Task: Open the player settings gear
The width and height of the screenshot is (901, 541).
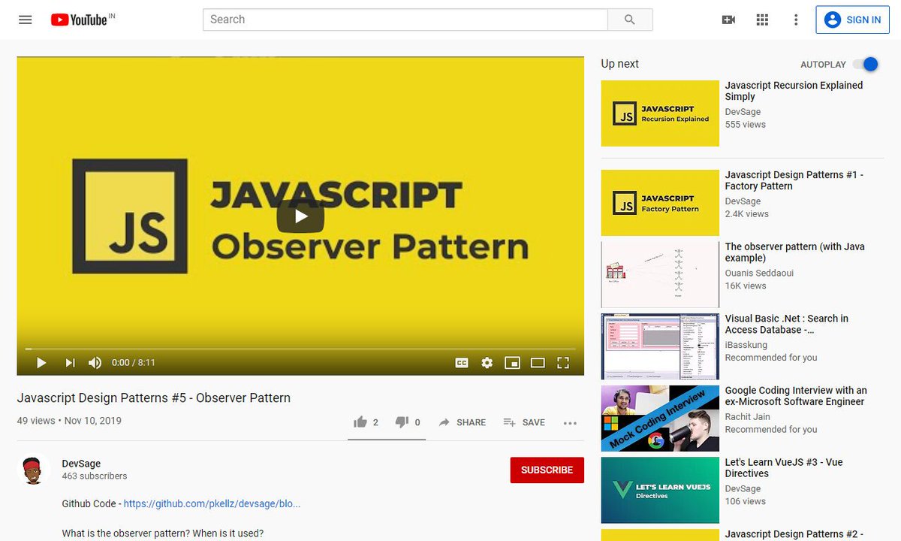Action: point(487,363)
